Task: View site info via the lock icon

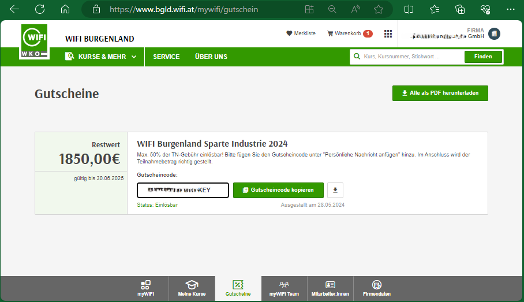Action: point(96,9)
